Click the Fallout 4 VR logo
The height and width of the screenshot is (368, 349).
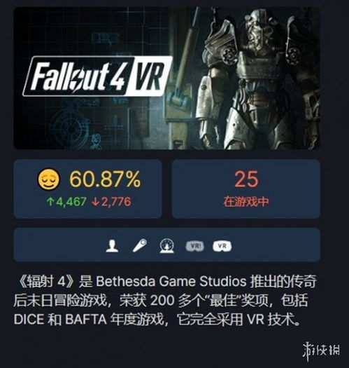coord(98,76)
